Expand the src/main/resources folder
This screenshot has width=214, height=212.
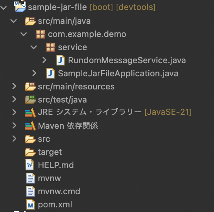pyautogui.click(x=14, y=86)
